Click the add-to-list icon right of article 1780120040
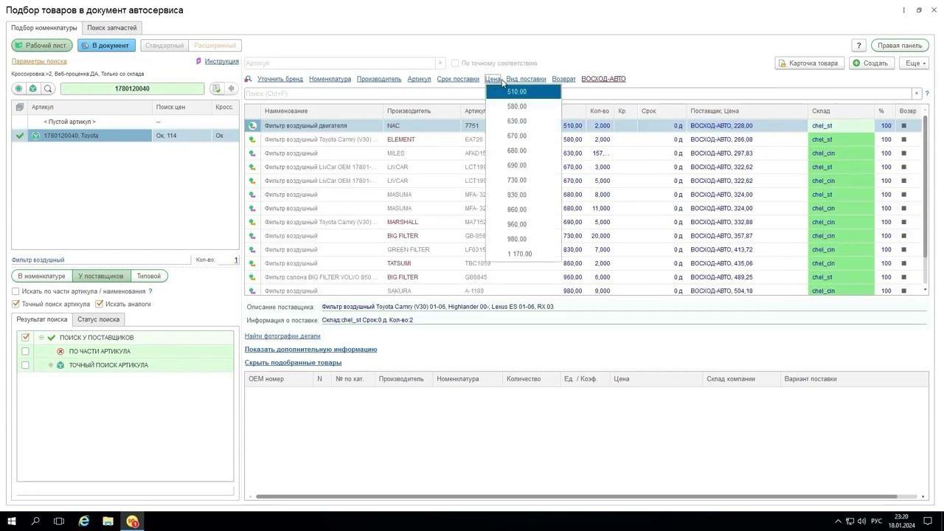Viewport: 944px width, 531px height. (x=216, y=88)
